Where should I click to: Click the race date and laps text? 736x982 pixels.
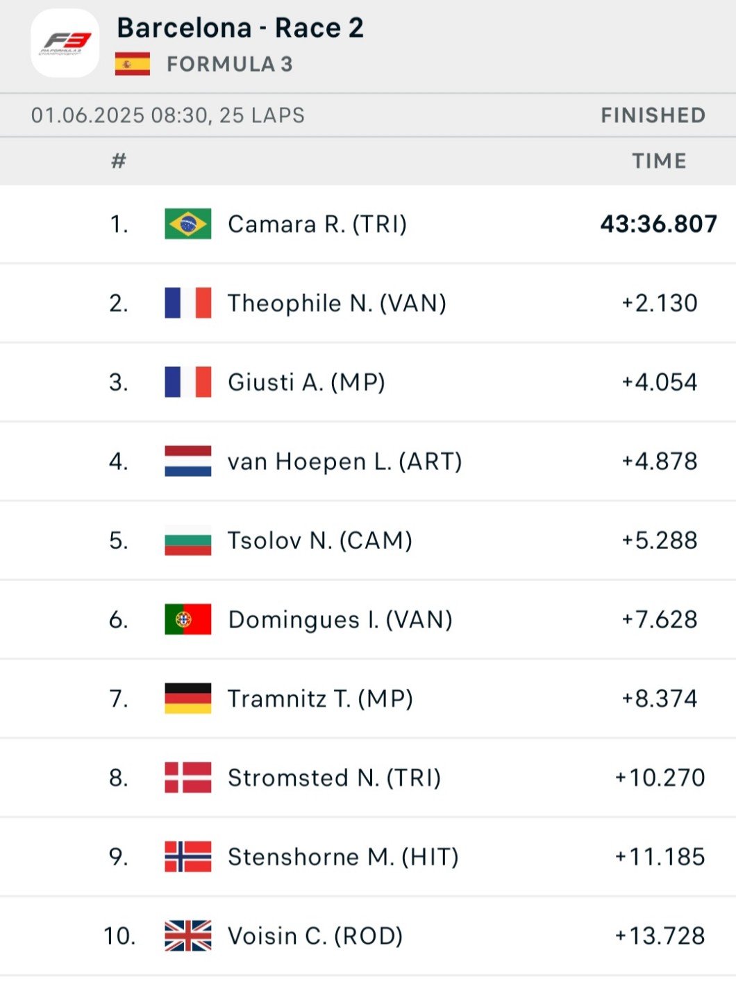(168, 115)
